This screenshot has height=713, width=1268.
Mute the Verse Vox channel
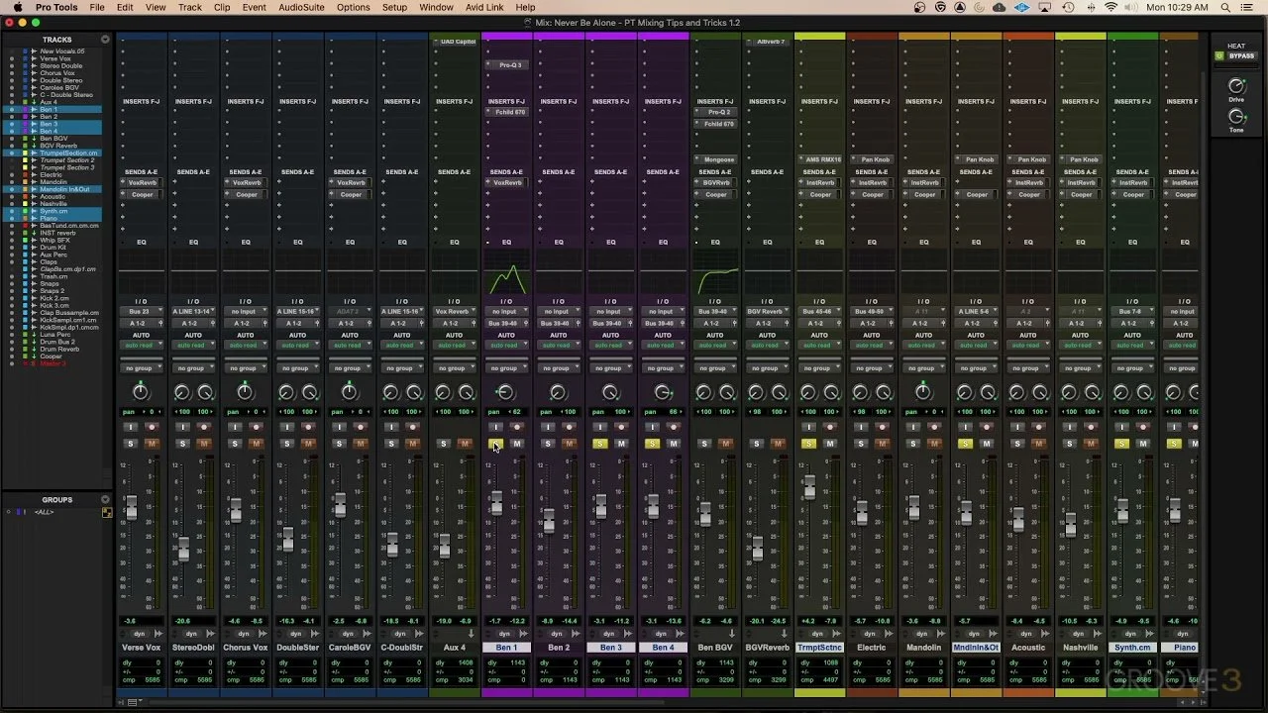click(152, 444)
